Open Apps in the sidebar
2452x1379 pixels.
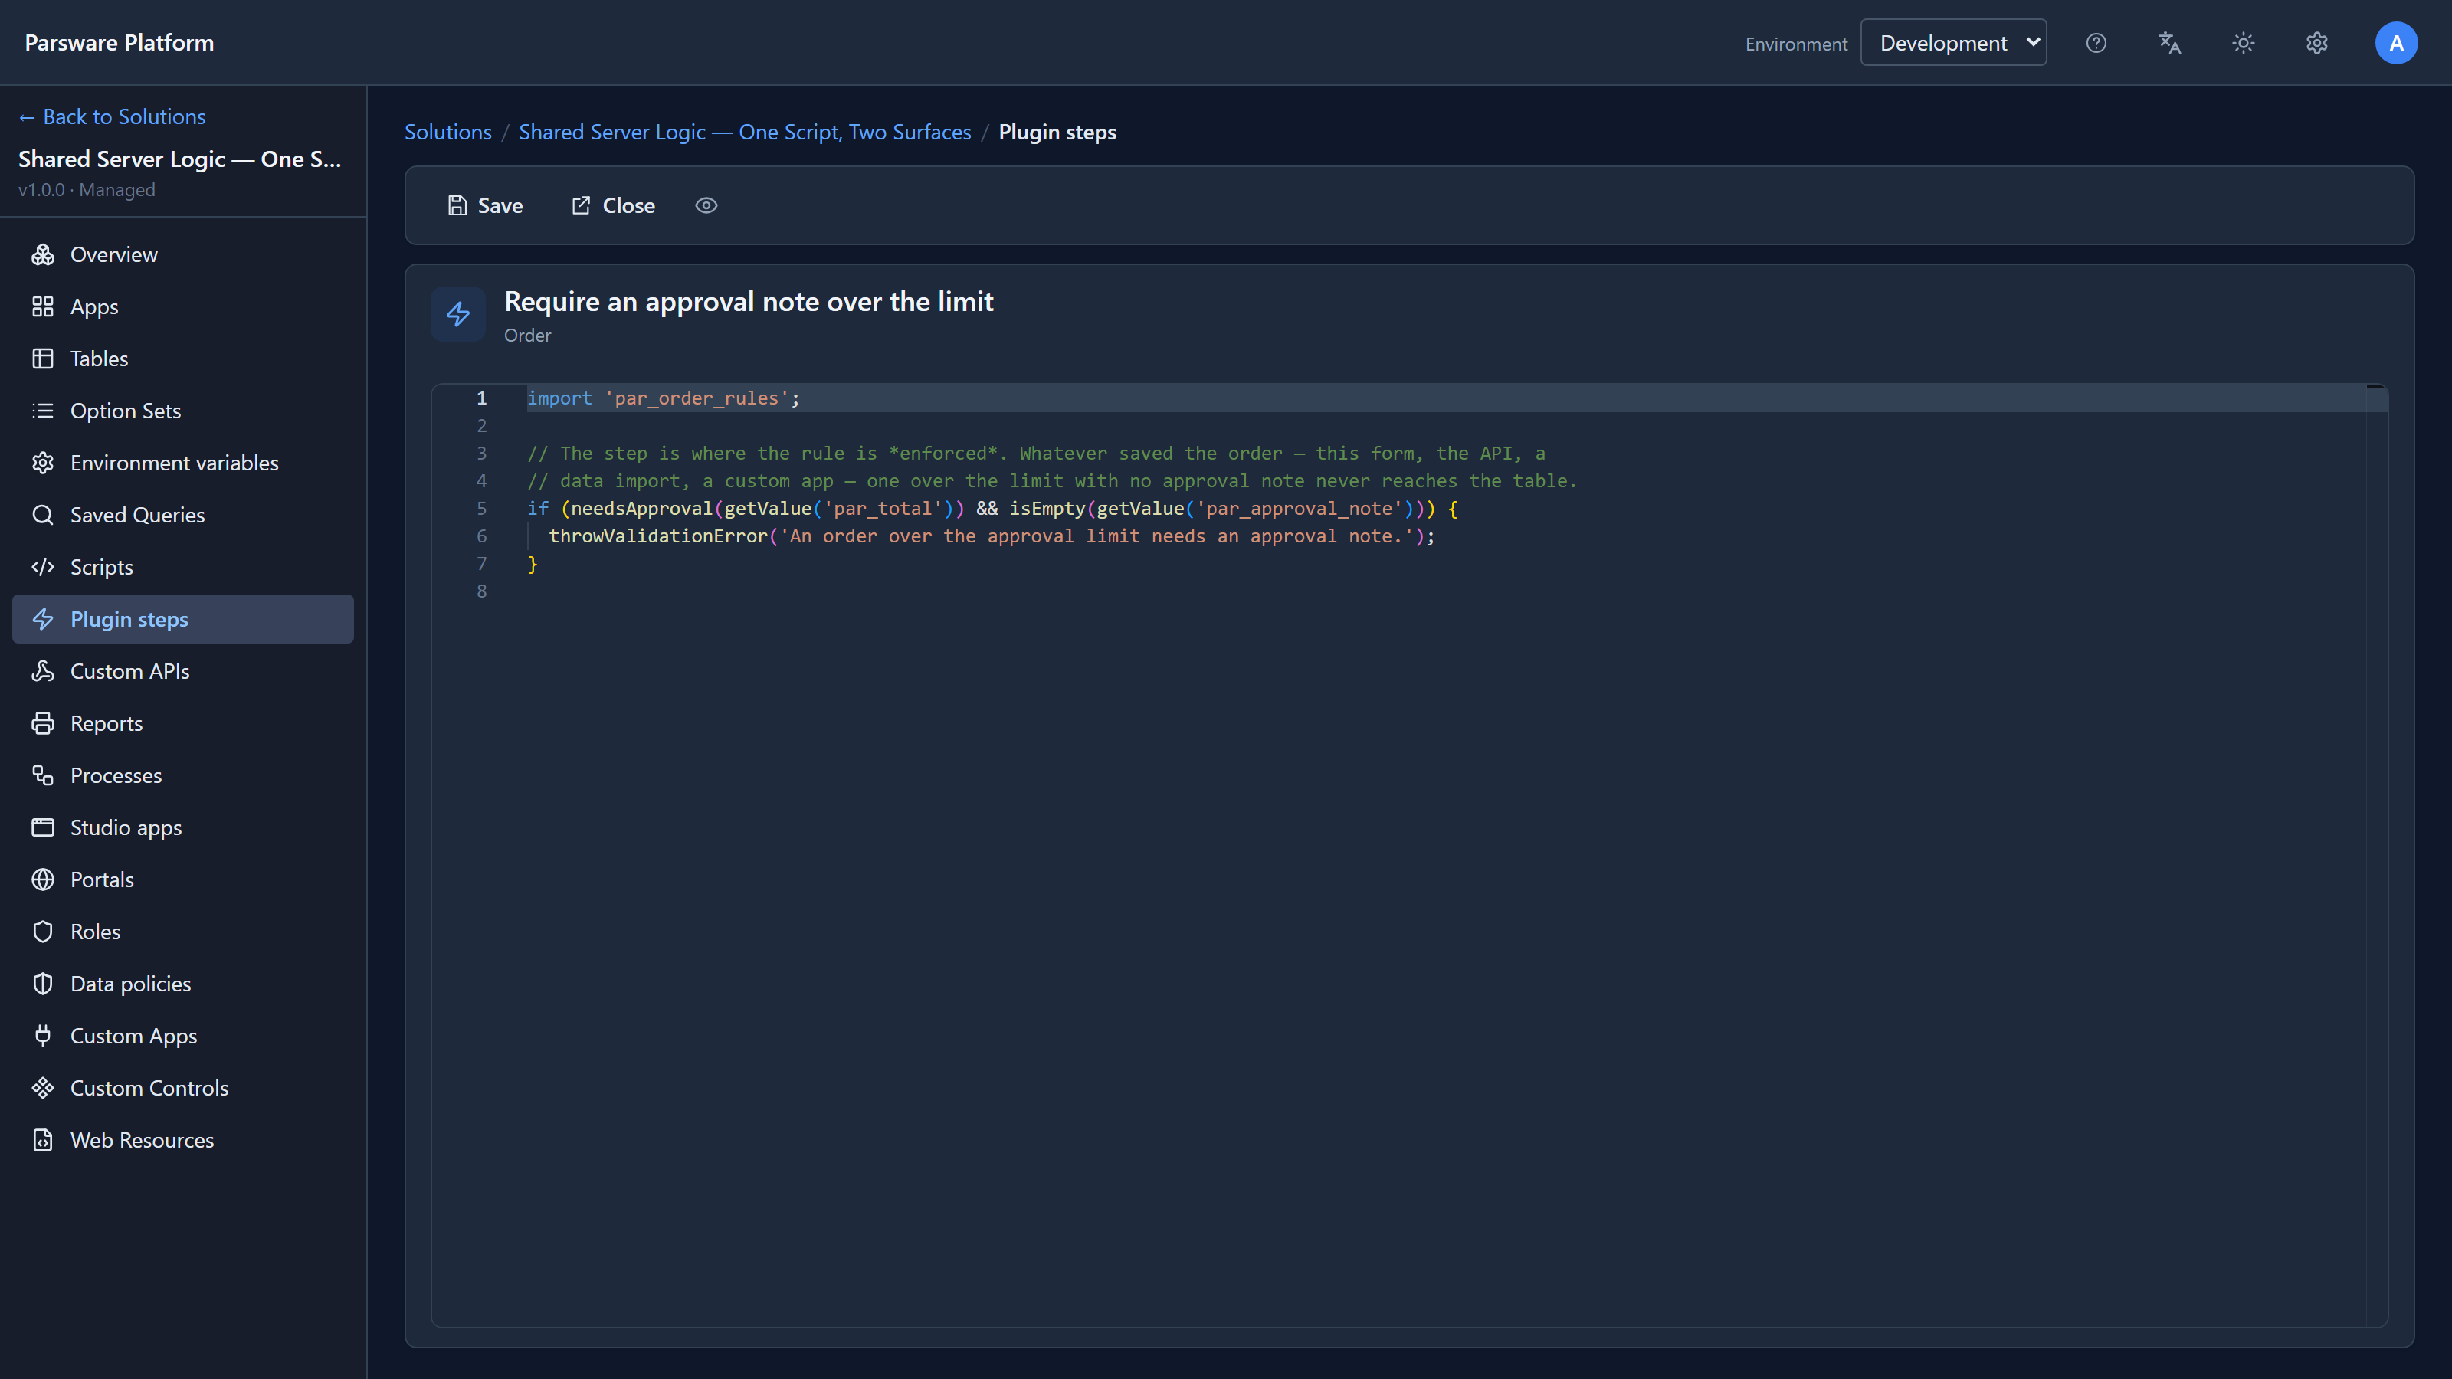coord(183,306)
